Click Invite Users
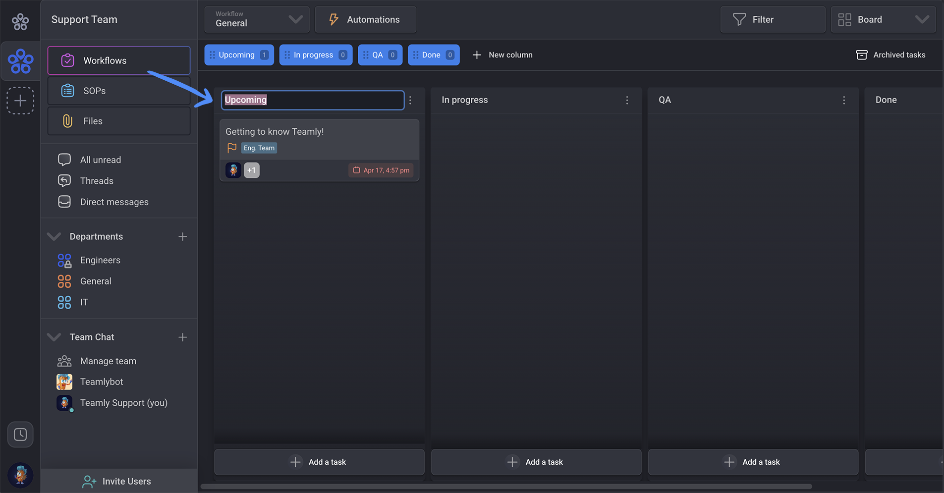The image size is (944, 493). (x=117, y=481)
